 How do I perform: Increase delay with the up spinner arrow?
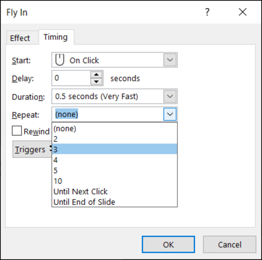96,75
